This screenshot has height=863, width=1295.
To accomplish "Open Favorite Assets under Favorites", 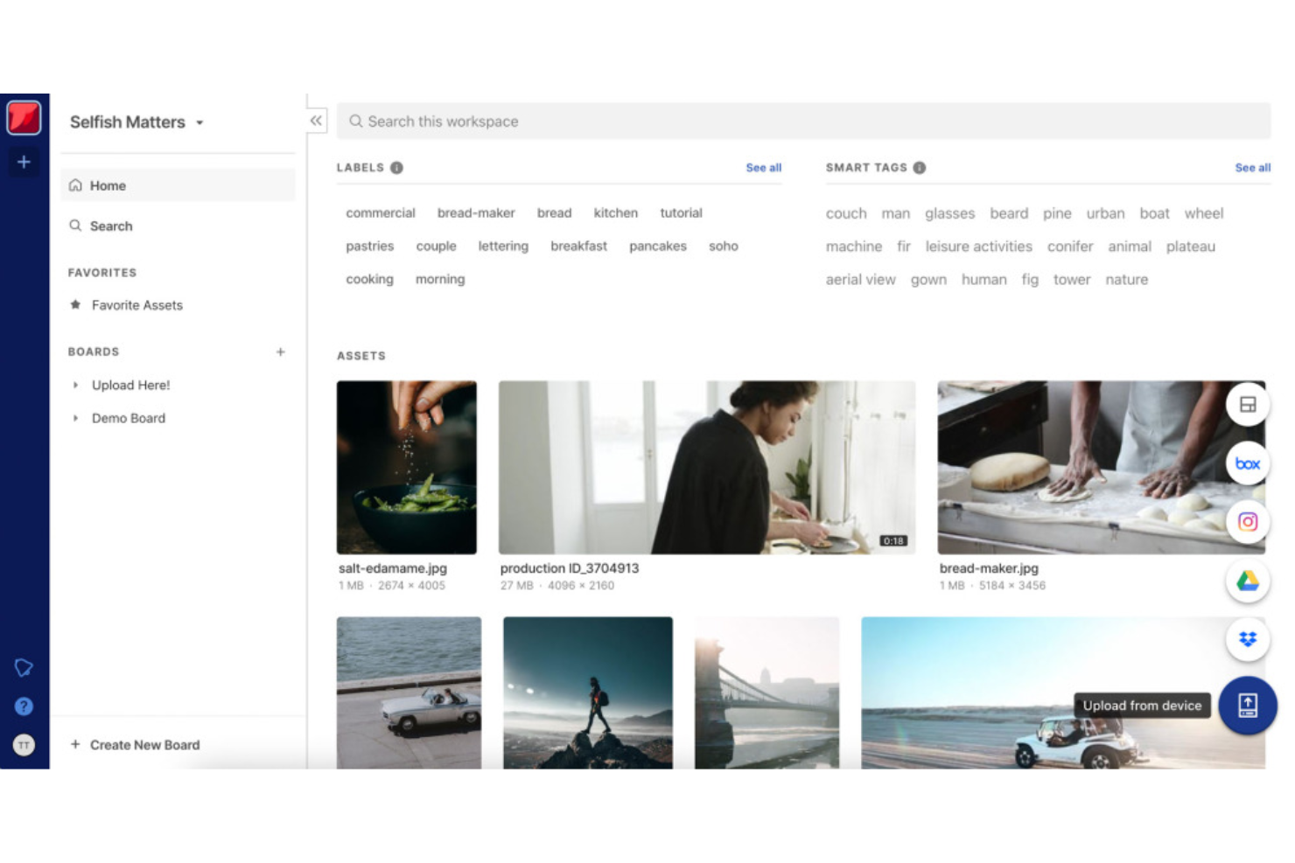I will pyautogui.click(x=136, y=305).
